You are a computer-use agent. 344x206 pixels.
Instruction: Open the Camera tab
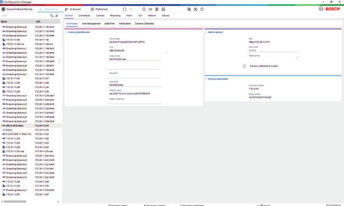(x=100, y=15)
